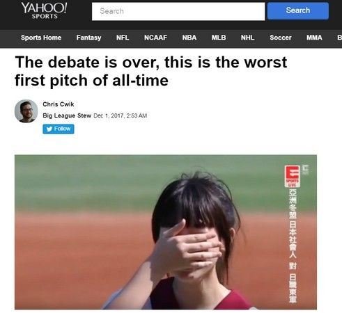Select the MLB navigation item
Viewport: 342px width, 313px height.
point(219,38)
